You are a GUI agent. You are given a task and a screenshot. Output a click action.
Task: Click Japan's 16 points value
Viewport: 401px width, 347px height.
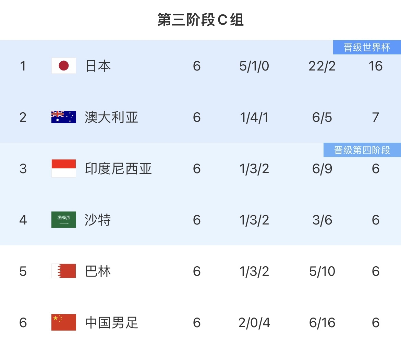tap(376, 66)
